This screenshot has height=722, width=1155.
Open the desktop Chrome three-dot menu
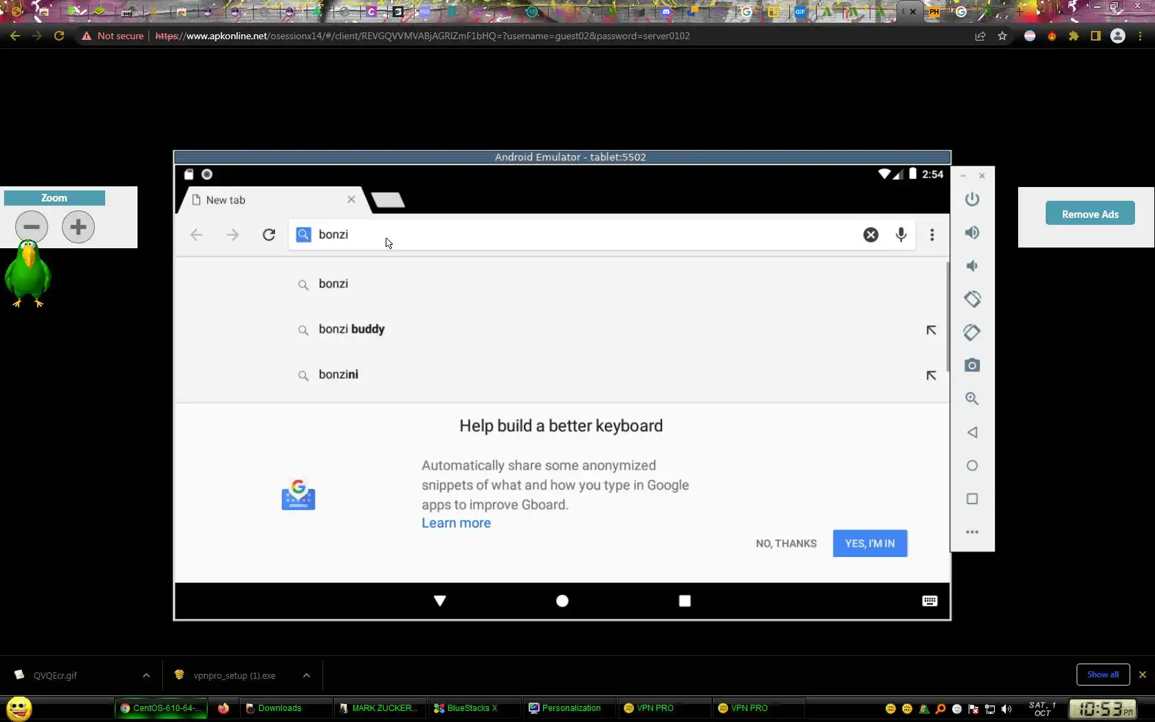coord(1140,36)
